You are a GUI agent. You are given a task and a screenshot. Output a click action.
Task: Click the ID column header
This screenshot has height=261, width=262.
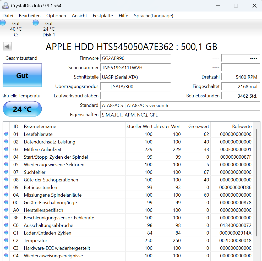pyautogui.click(x=16, y=126)
